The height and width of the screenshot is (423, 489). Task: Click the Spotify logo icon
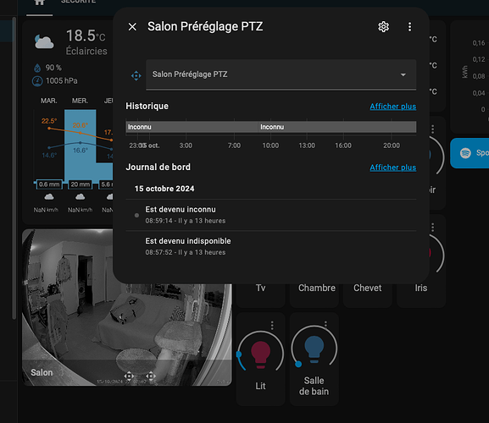465,153
